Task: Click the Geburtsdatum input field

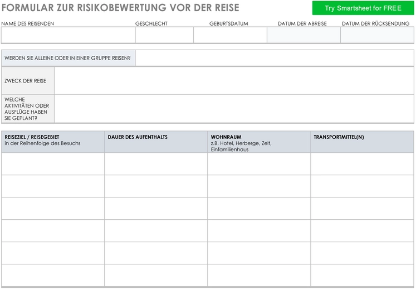Action: point(230,35)
